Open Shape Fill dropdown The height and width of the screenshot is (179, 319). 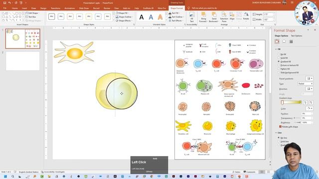123,13
